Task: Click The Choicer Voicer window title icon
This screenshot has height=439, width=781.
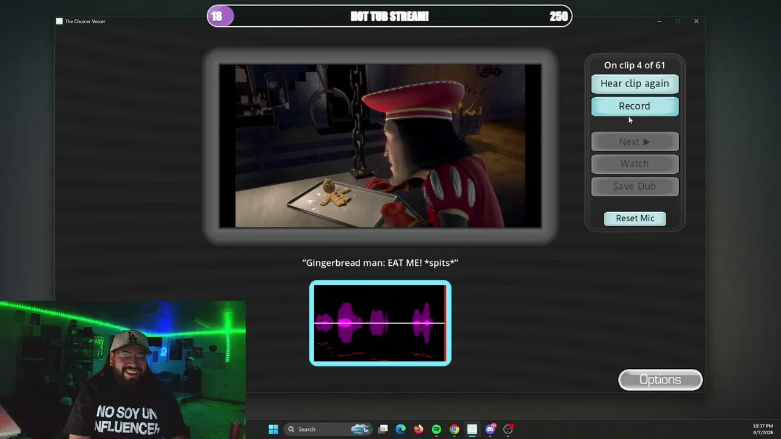Action: 59,21
